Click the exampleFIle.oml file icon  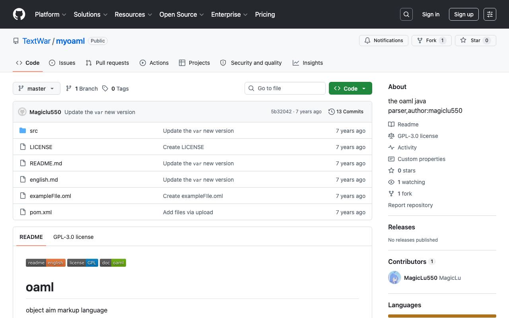point(23,196)
